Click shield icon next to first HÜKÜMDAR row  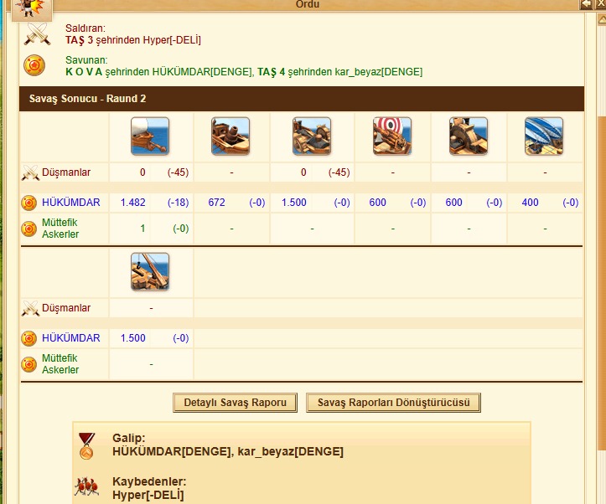point(29,203)
